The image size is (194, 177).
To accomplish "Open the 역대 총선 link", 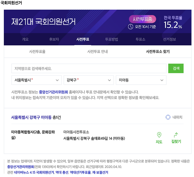I will [x=62, y=172].
